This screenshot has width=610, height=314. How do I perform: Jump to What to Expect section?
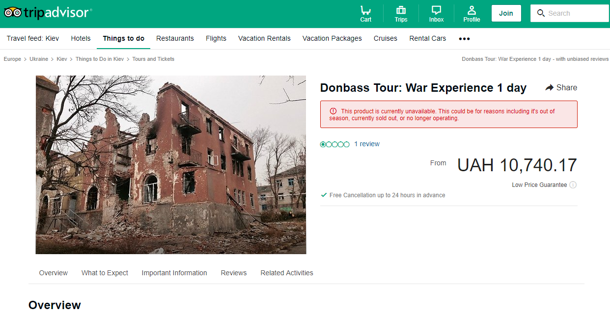[105, 273]
